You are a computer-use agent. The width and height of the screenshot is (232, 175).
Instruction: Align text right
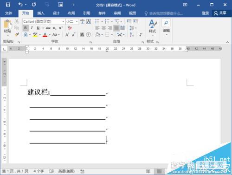pyautogui.click(x=110, y=28)
